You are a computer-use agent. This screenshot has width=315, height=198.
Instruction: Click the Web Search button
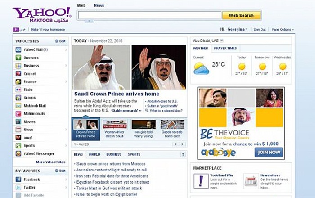point(241,15)
